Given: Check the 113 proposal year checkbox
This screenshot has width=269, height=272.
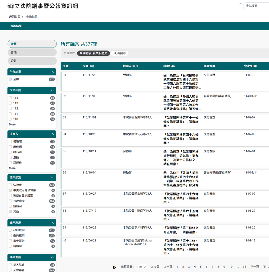Looking at the screenshot, I should (10, 103).
